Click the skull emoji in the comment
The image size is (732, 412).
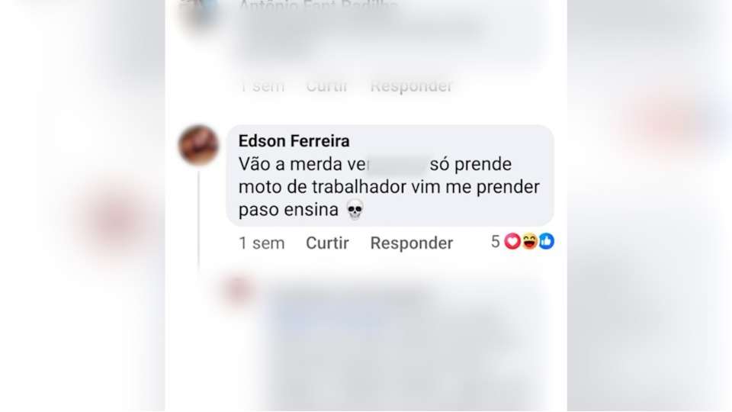(355, 210)
